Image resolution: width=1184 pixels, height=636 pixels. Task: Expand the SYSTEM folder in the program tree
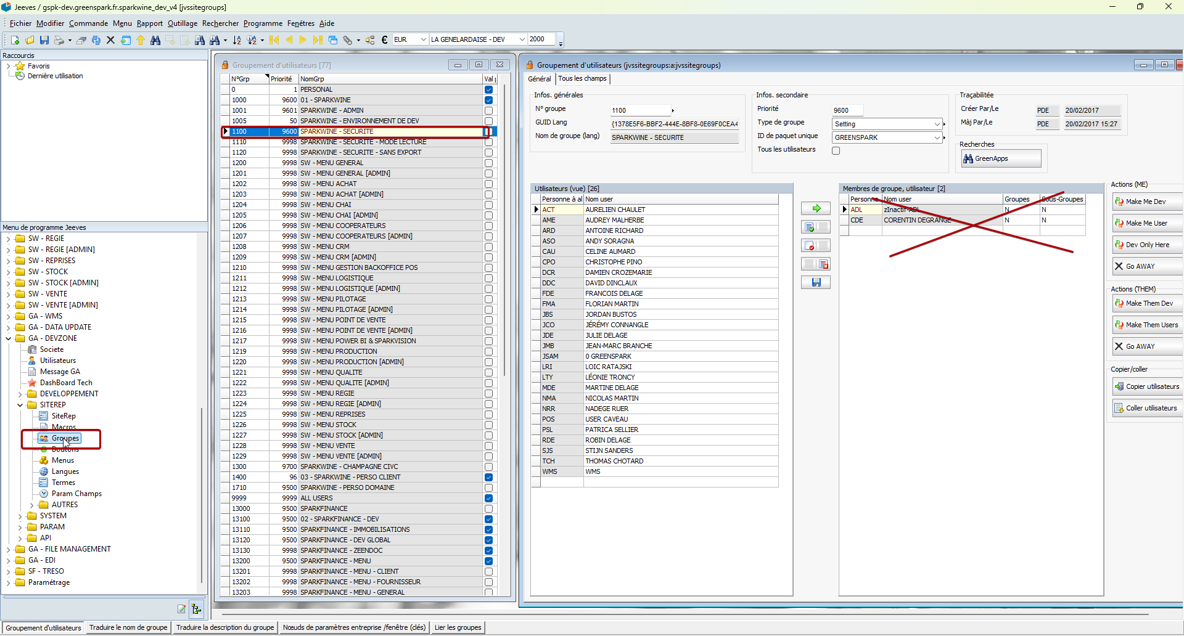point(20,516)
